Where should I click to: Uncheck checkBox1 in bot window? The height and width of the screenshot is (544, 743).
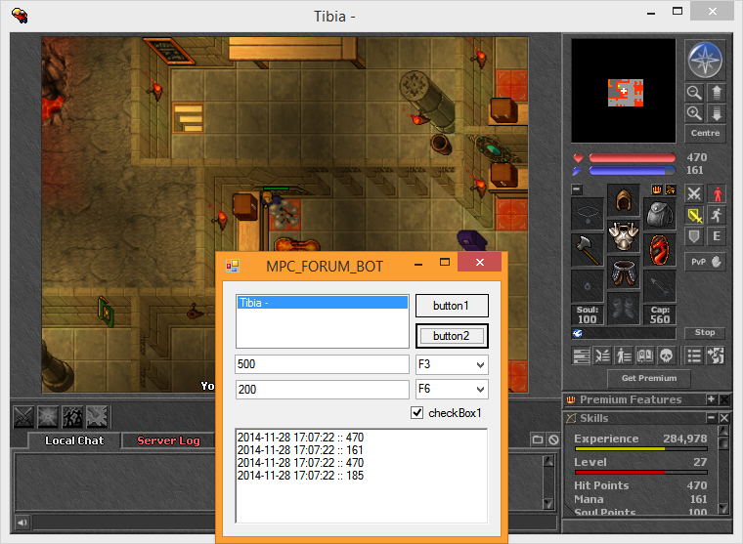click(x=417, y=413)
